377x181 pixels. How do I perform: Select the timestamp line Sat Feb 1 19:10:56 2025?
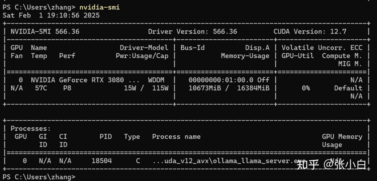51,15
